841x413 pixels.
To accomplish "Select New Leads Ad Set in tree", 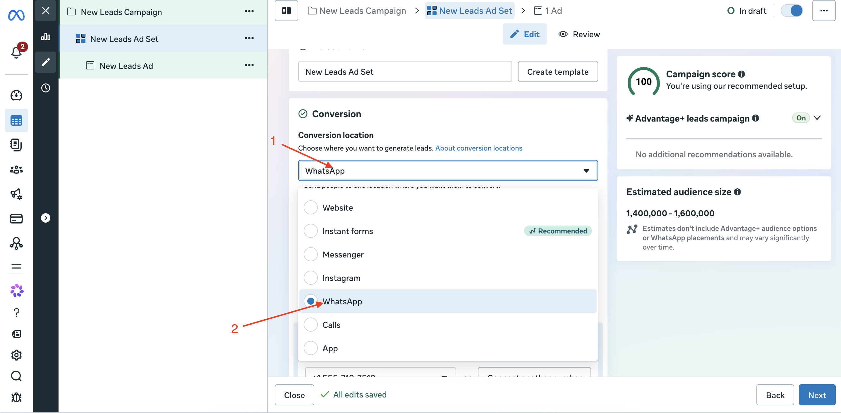I will 124,39.
